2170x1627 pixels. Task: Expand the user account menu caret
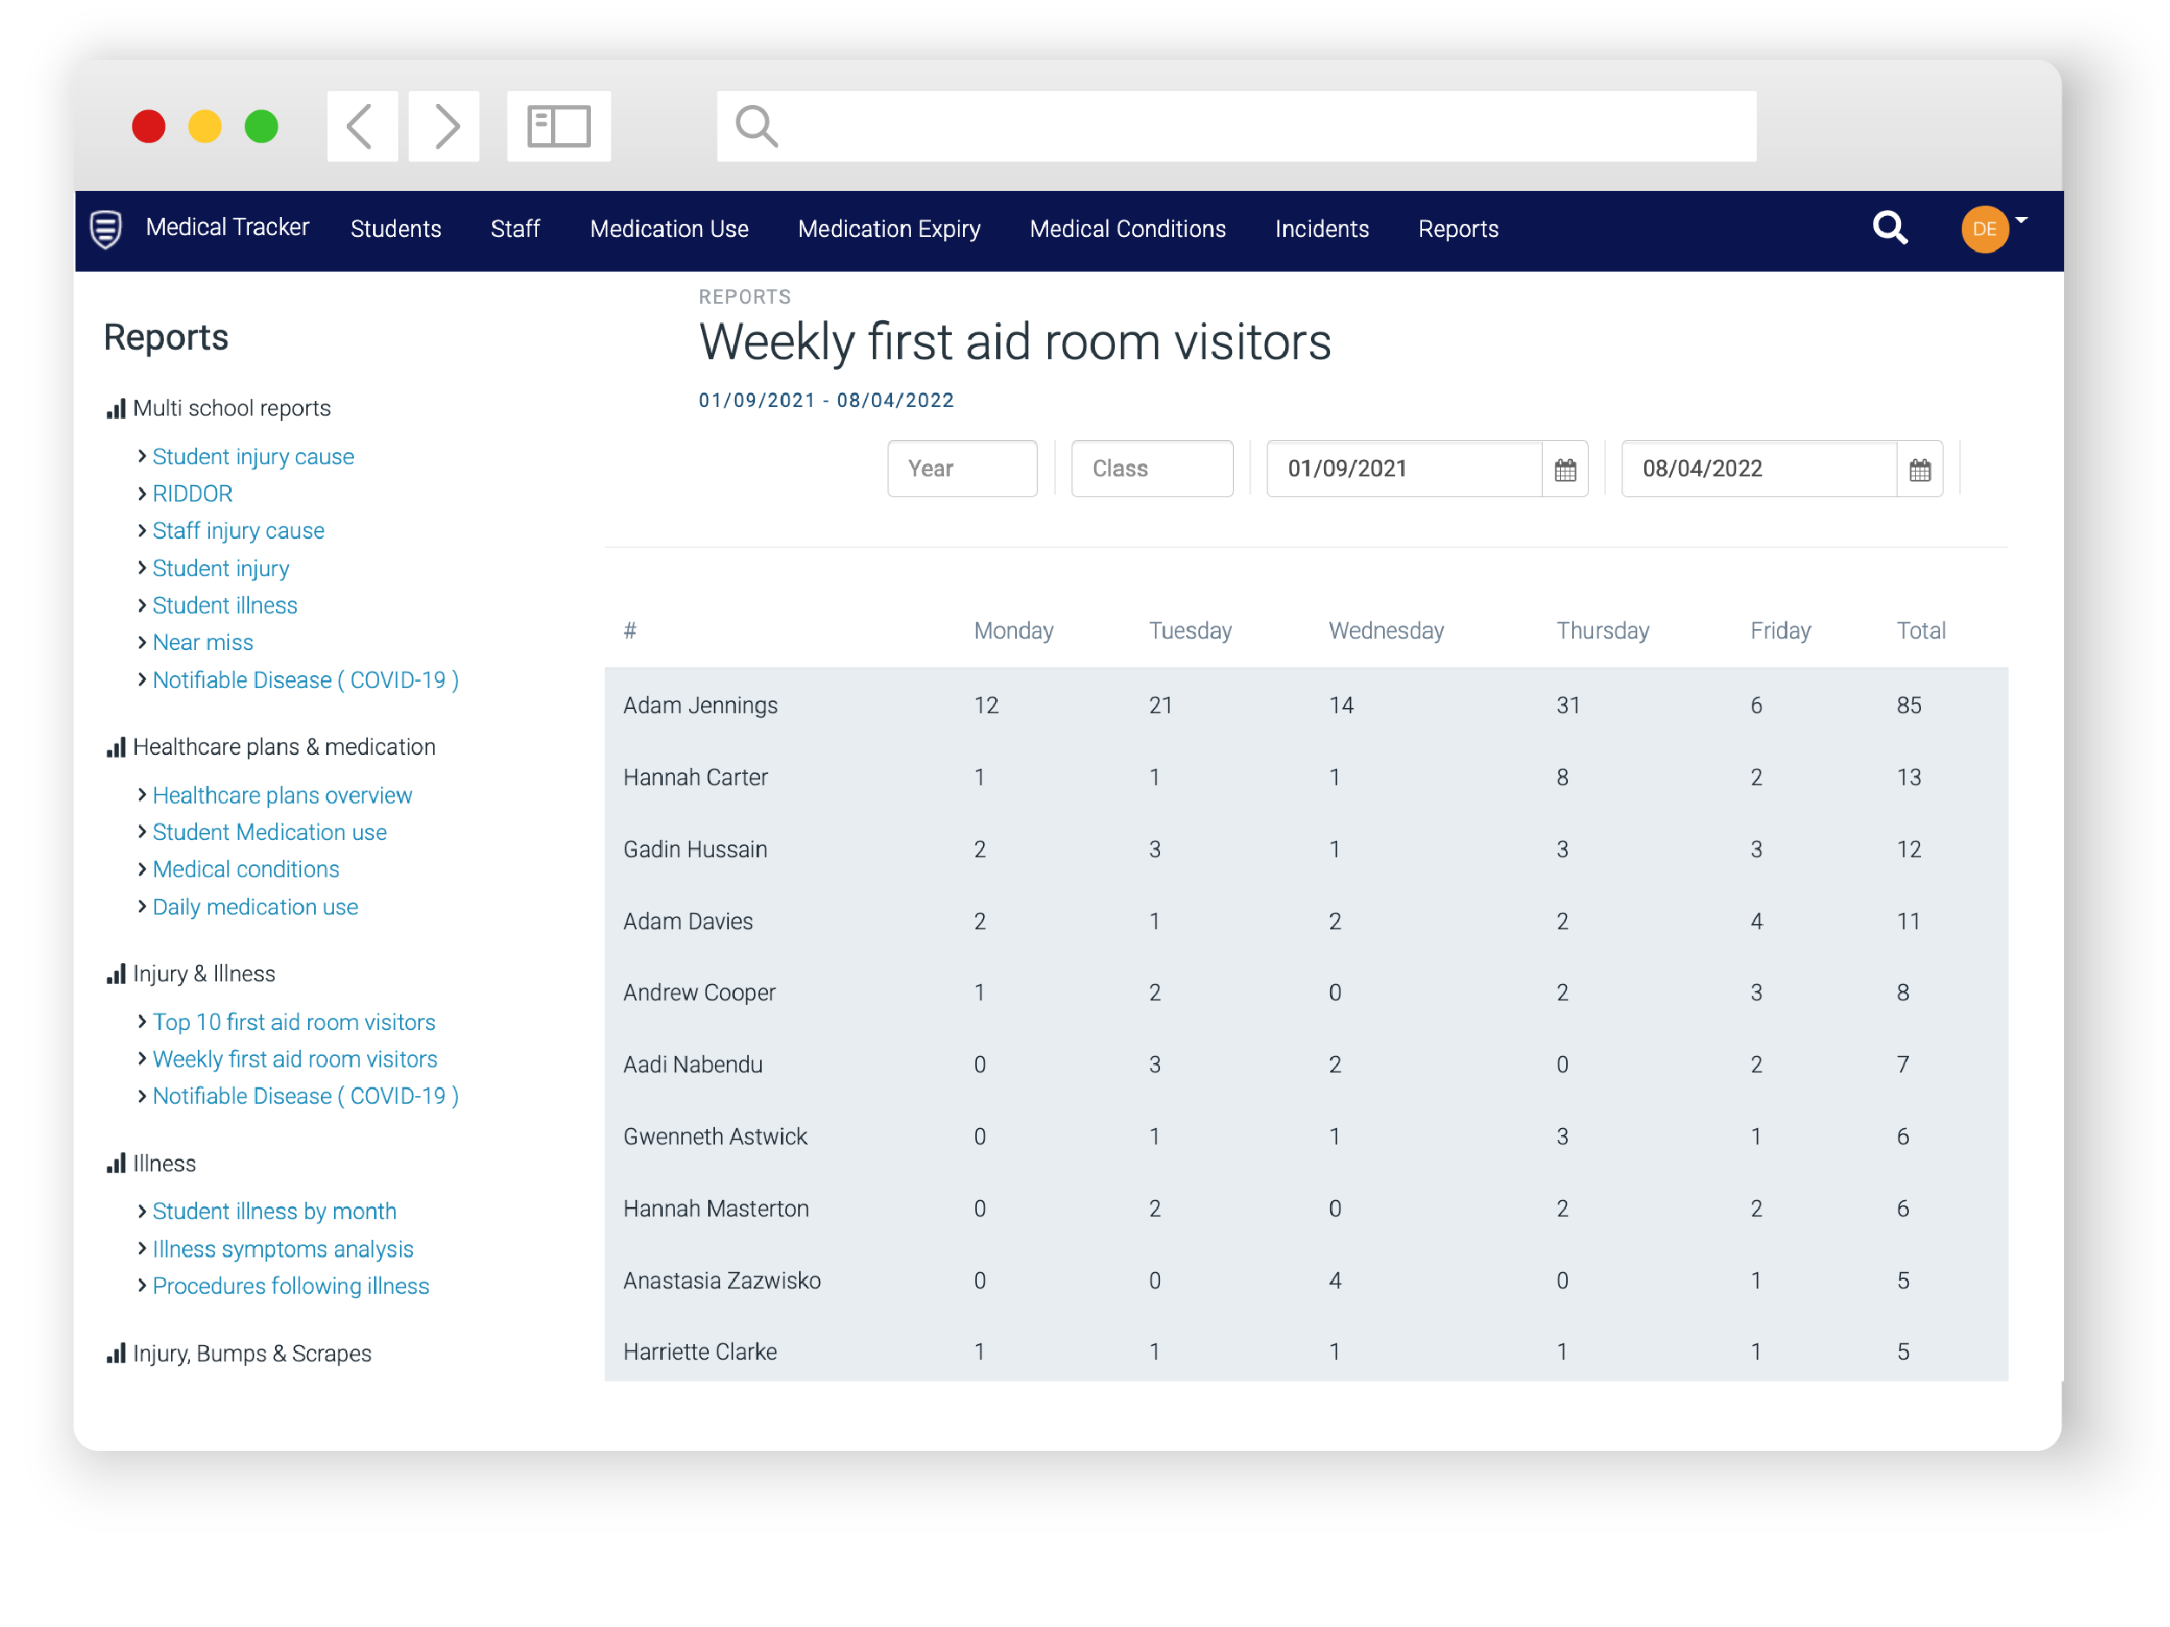click(x=2021, y=220)
